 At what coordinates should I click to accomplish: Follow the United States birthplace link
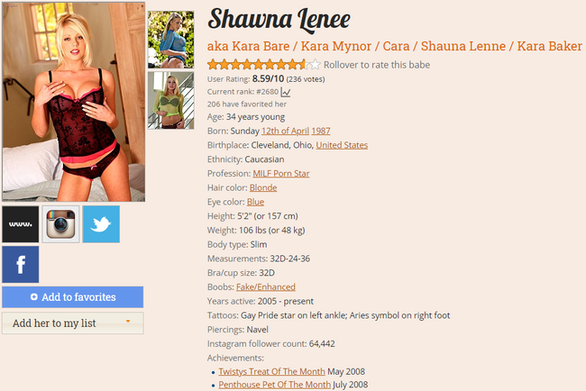point(342,145)
